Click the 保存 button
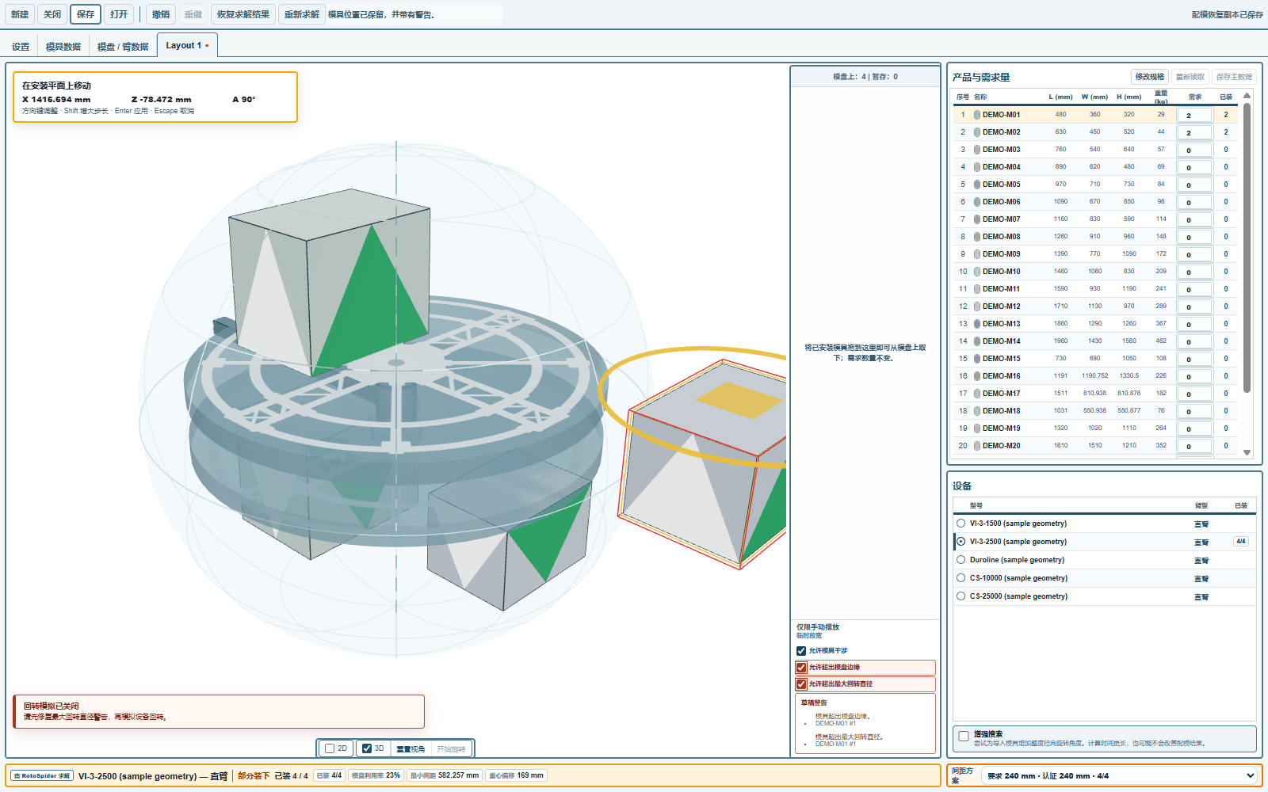Viewport: 1268px width, 792px height. [86, 14]
